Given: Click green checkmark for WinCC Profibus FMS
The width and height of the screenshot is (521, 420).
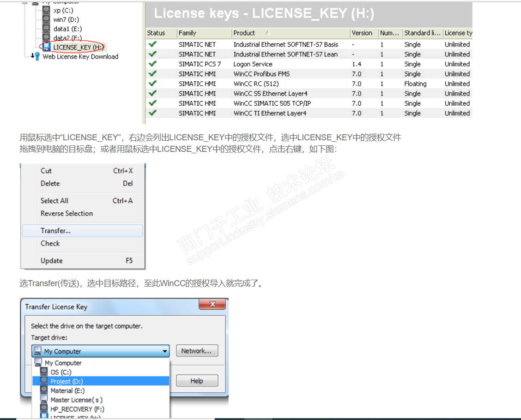Looking at the screenshot, I should [152, 73].
